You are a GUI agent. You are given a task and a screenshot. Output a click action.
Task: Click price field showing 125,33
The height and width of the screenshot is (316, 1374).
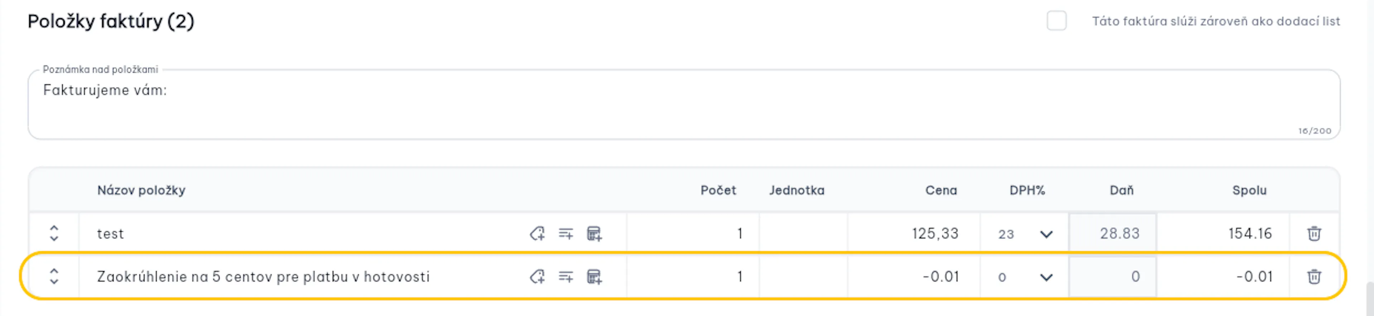(x=914, y=233)
